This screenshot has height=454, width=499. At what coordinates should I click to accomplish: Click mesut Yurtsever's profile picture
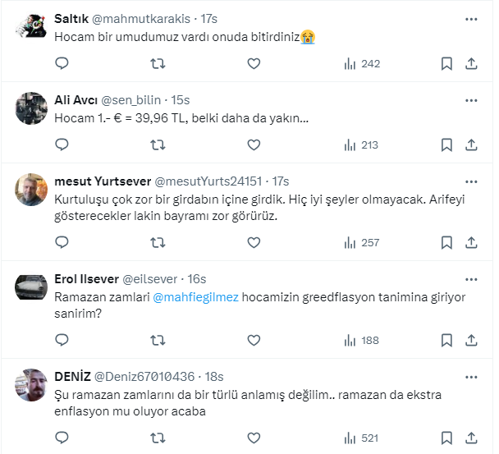coord(31,190)
